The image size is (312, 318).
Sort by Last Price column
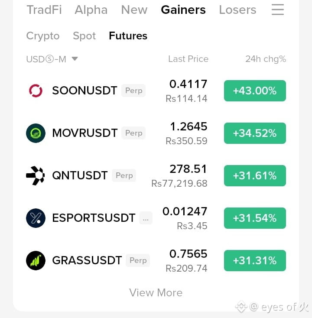pos(188,59)
